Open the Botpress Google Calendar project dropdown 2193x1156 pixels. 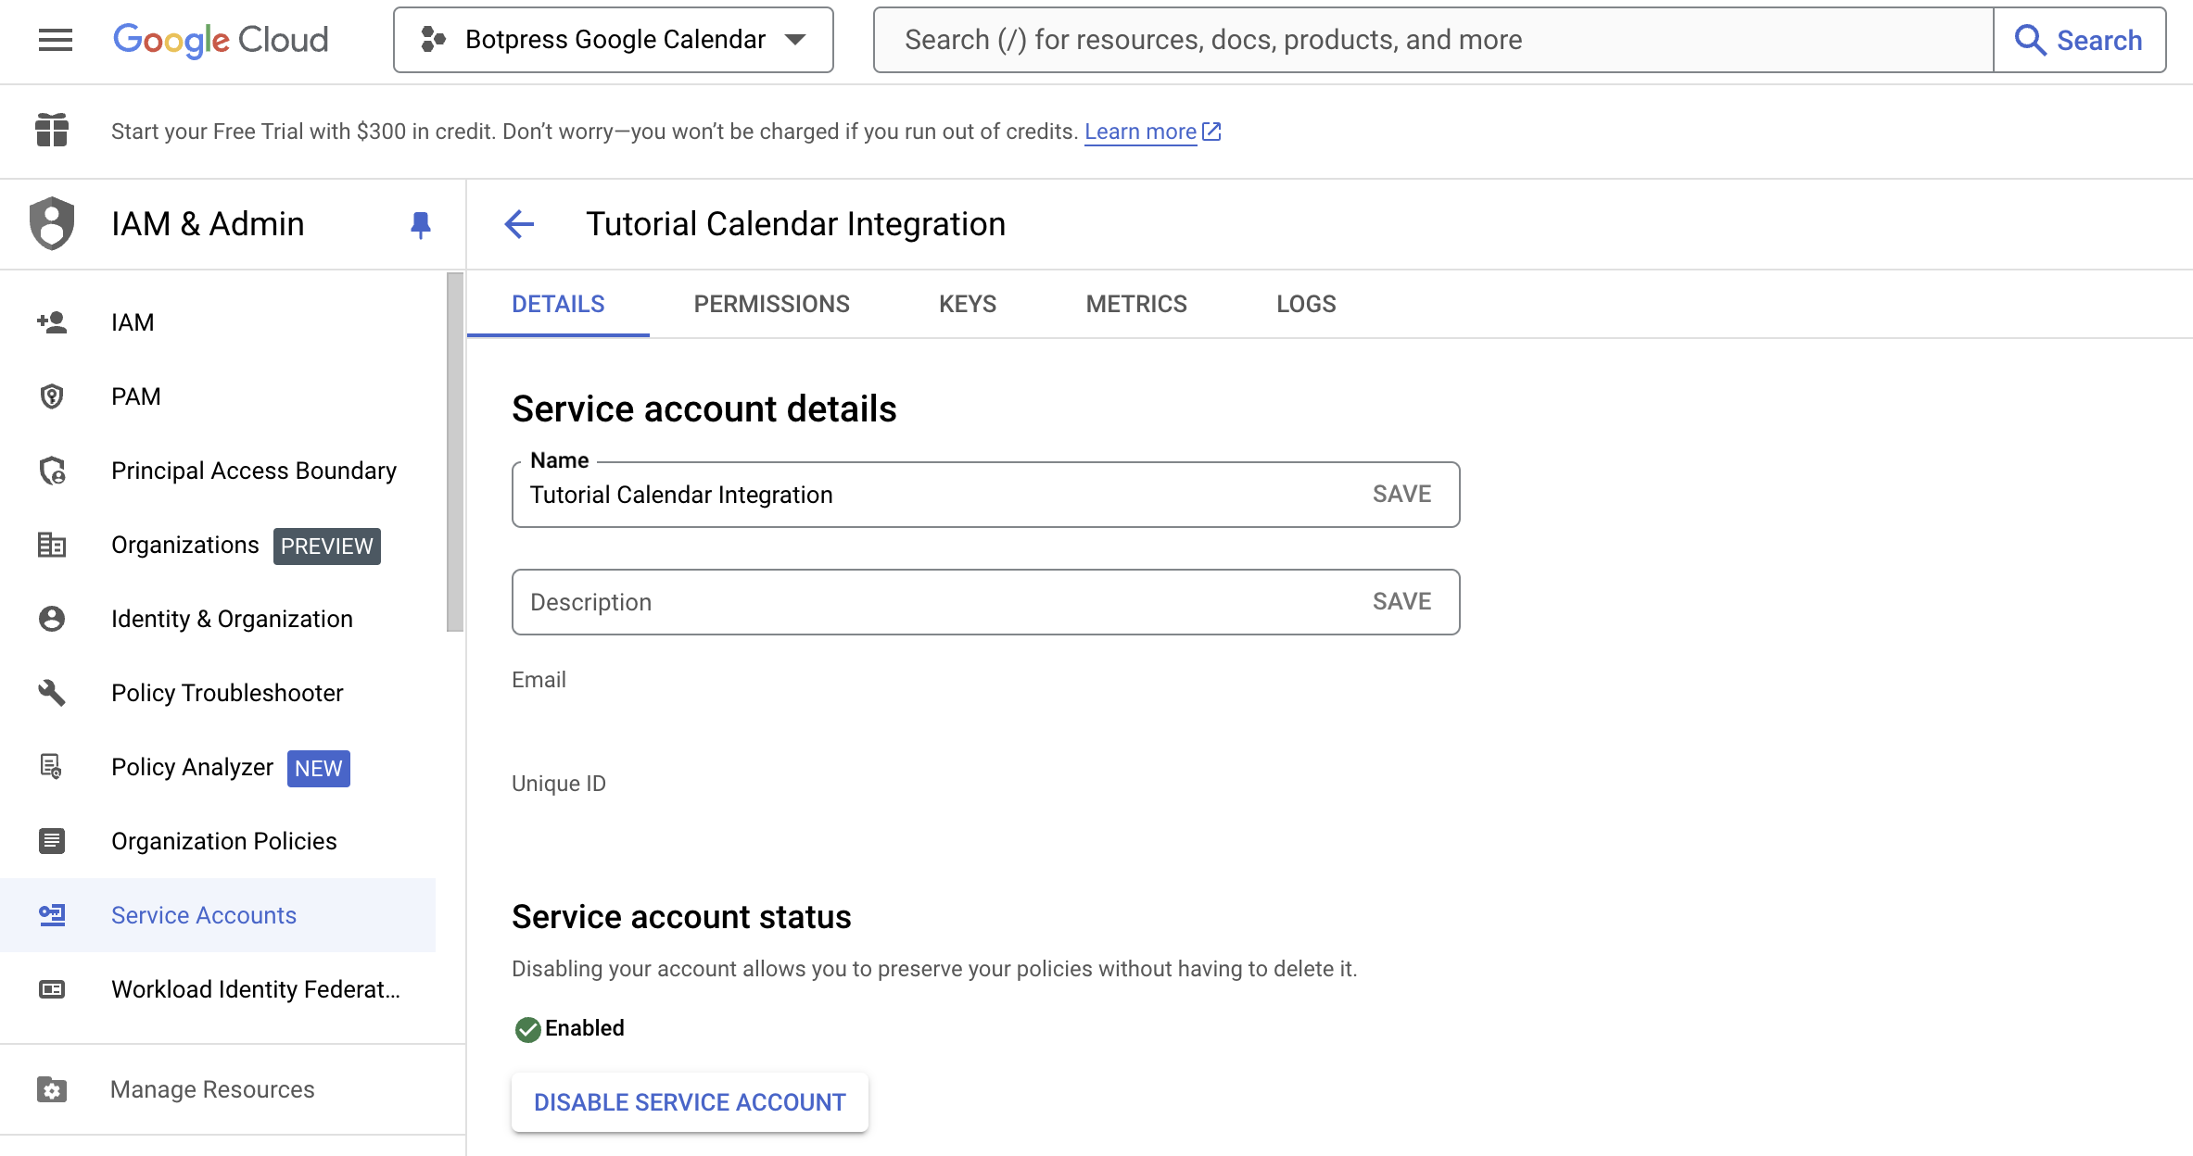pyautogui.click(x=613, y=40)
